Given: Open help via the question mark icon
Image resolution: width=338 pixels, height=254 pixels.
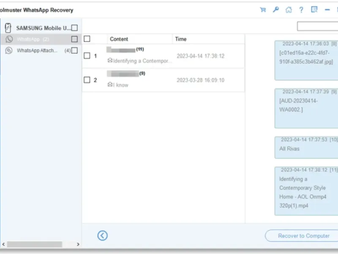Looking at the screenshot, I should [x=301, y=10].
